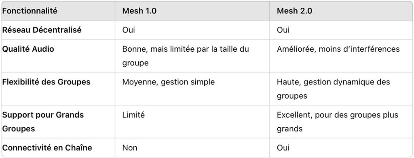Screen dimensions: 414x158
Task: Select the Oui cell under Mesh 1.0 Réseau Décentralisé
Action: (x=129, y=30)
